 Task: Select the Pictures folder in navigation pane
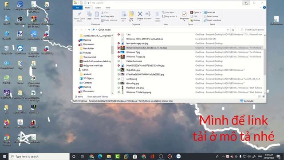click(x=87, y=53)
